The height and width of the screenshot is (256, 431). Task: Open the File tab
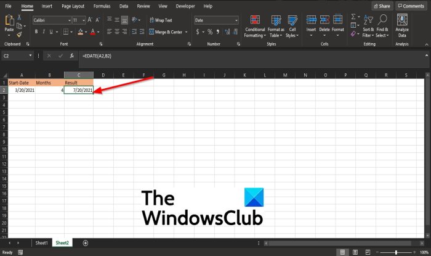coord(8,6)
